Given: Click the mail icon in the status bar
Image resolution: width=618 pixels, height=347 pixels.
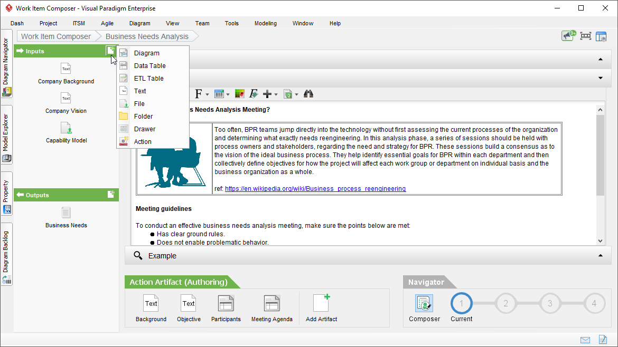Looking at the screenshot, I should [x=585, y=340].
